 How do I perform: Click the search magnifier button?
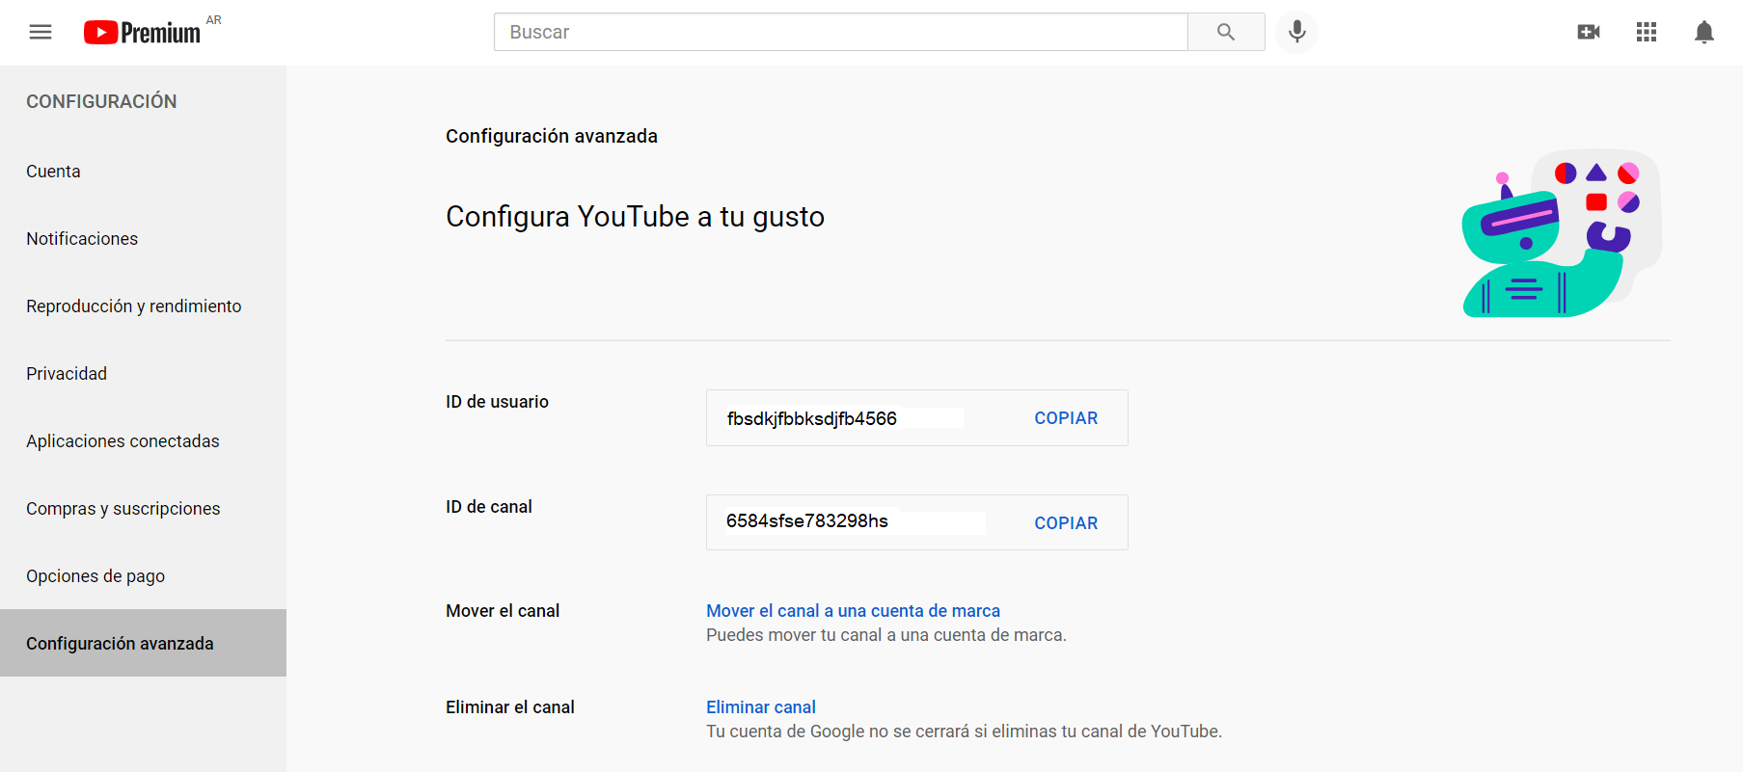click(x=1226, y=32)
